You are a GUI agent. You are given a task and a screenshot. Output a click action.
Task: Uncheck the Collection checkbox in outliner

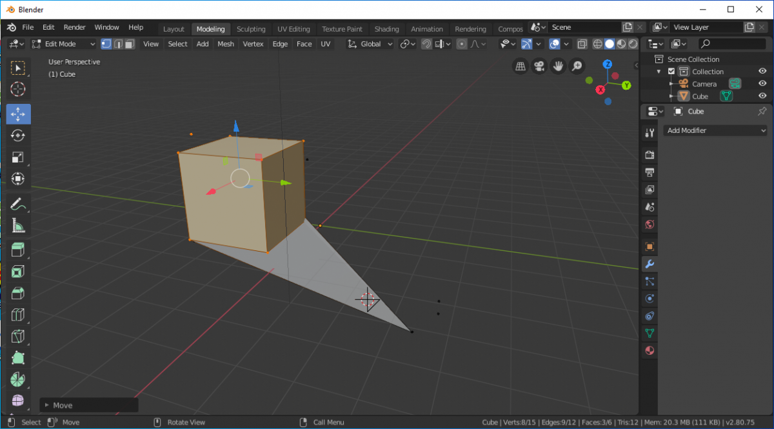point(671,72)
